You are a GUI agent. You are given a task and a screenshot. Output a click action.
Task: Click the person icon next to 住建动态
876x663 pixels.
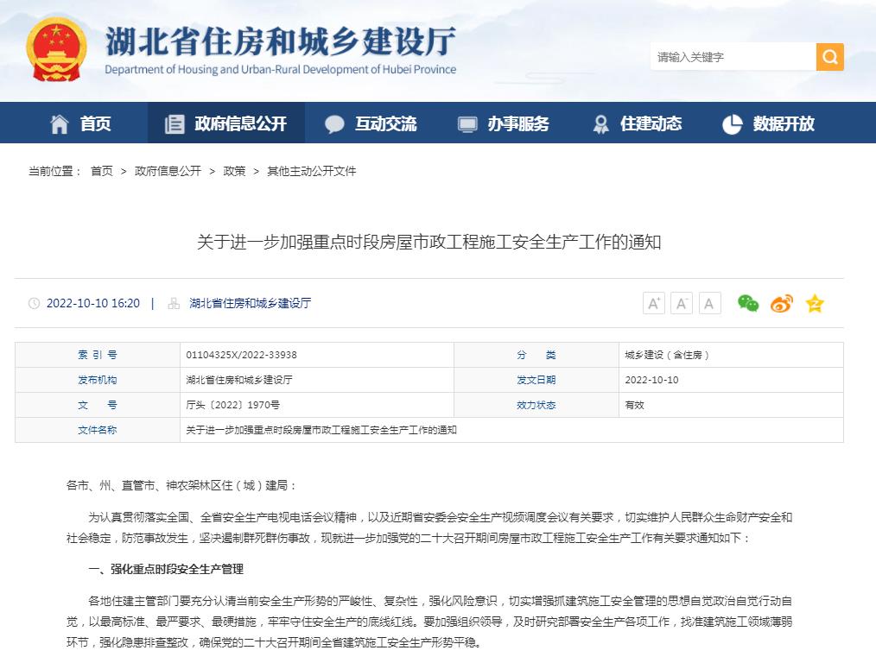coord(600,123)
